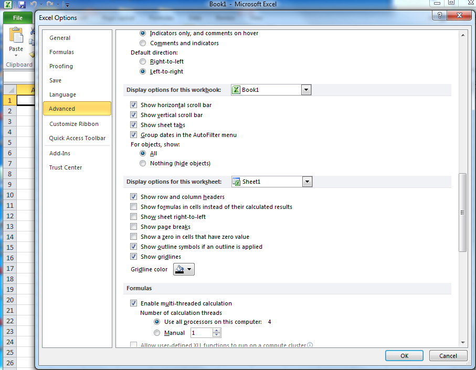Open the File tab

18,18
